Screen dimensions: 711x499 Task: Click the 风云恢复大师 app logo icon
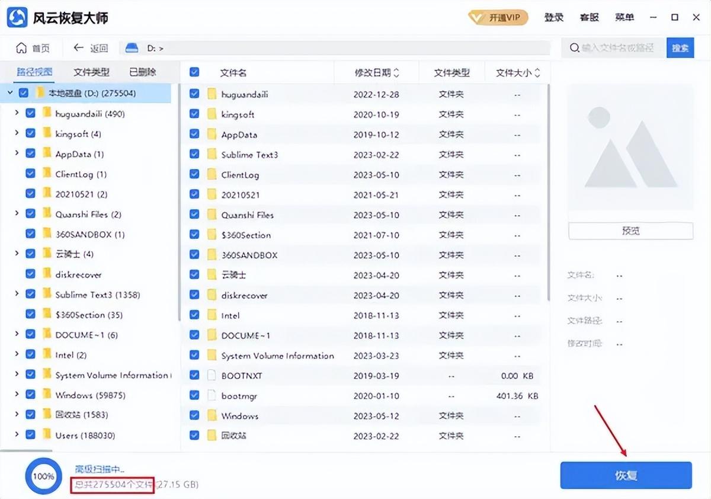[x=17, y=17]
